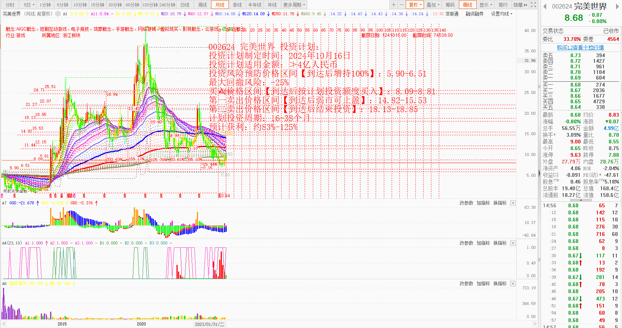622x328 pixels.
Task: Open 更多周期 dropdown
Action: pos(294,5)
